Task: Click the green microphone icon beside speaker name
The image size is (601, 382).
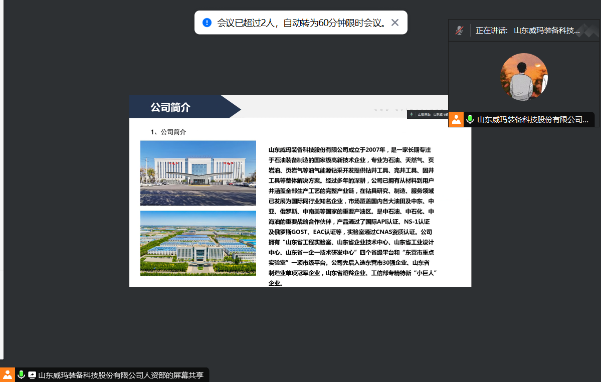Action: [470, 119]
